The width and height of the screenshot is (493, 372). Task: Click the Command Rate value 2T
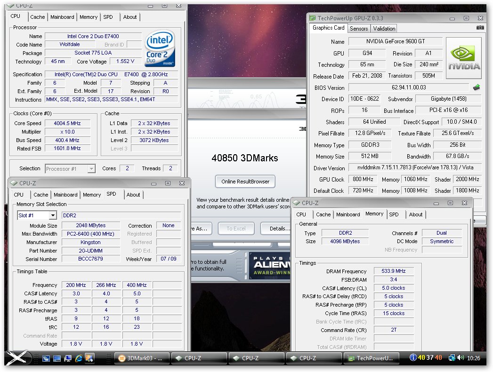[394, 330]
